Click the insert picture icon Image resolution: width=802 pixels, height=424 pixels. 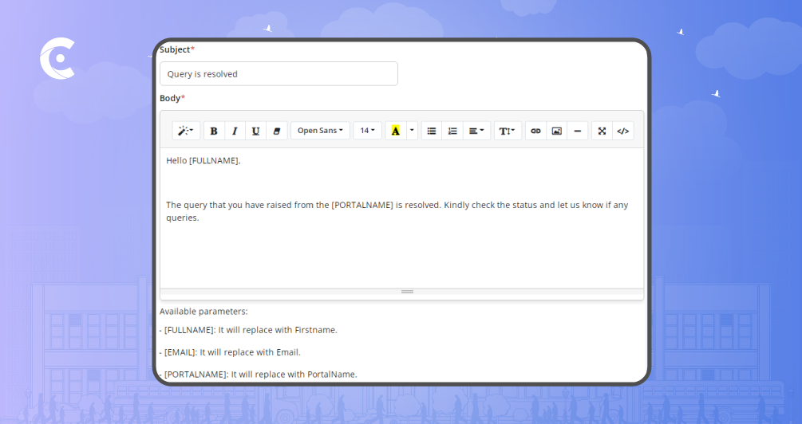coord(556,131)
